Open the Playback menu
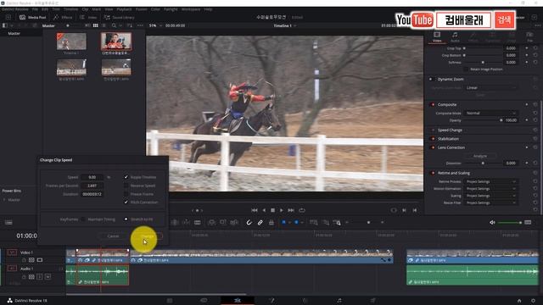This screenshot has width=543, height=305. coord(124,9)
